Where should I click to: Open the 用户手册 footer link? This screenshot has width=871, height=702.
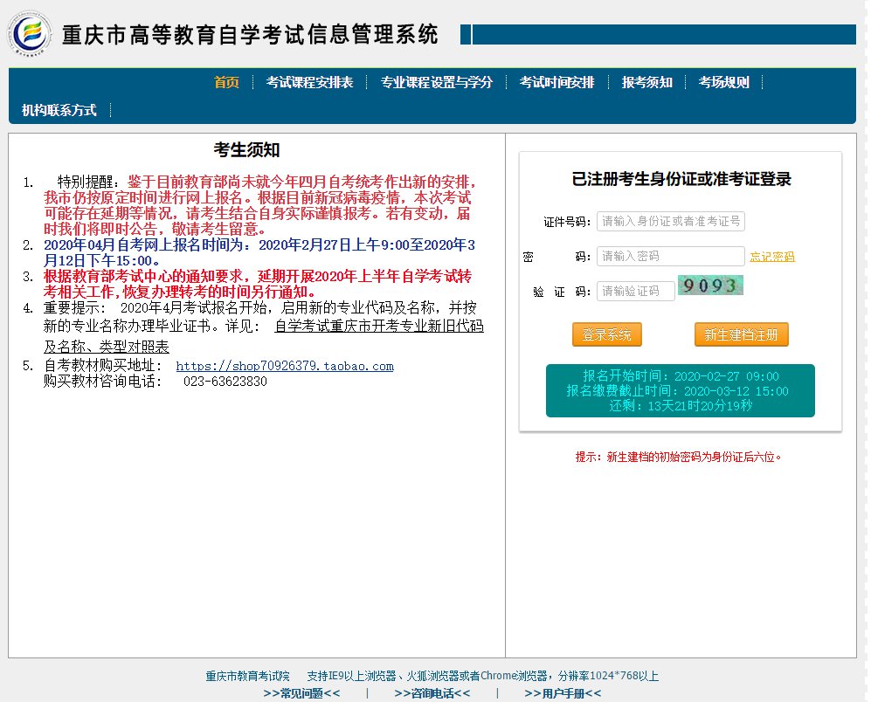pyautogui.click(x=563, y=693)
